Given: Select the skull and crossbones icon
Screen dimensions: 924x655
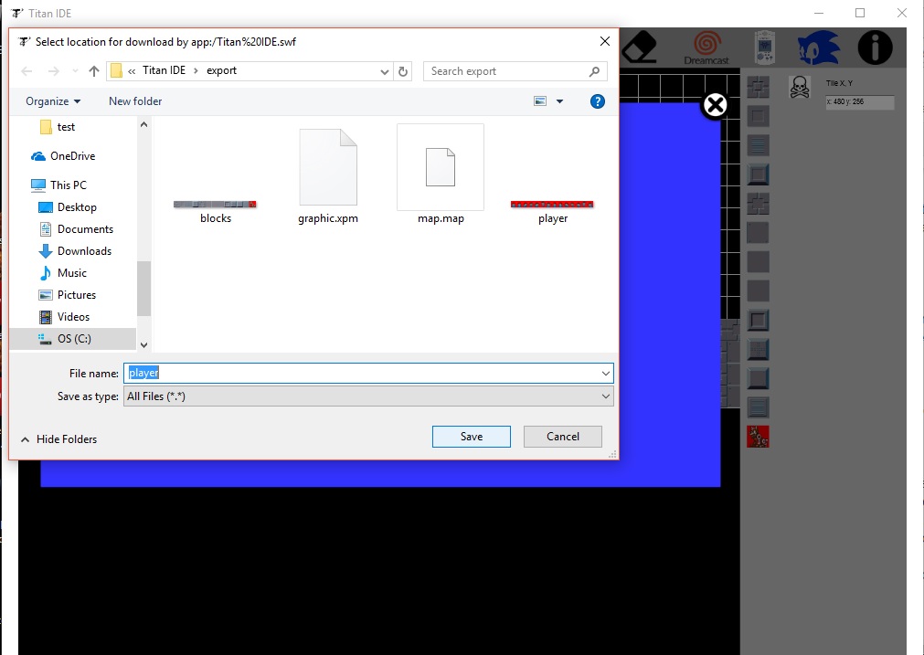Looking at the screenshot, I should (799, 87).
